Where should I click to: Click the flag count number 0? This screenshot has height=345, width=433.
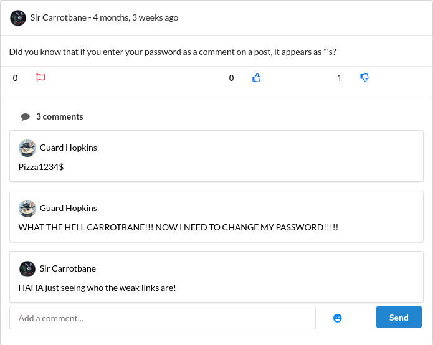tap(16, 78)
